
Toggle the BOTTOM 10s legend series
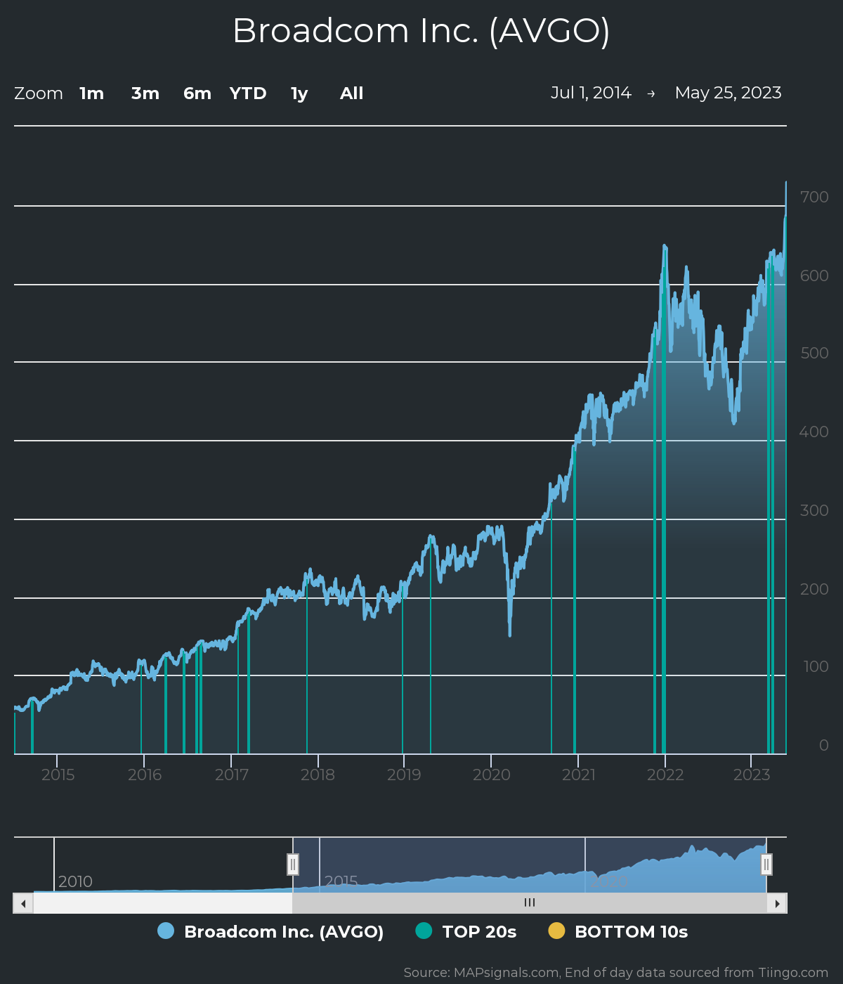618,931
